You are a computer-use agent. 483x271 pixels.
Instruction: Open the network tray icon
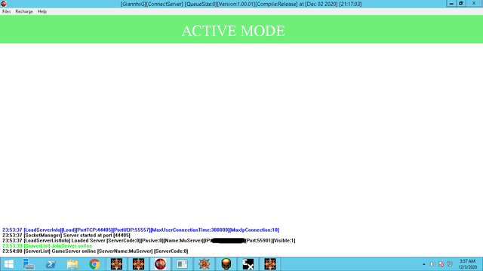[x=450, y=264]
